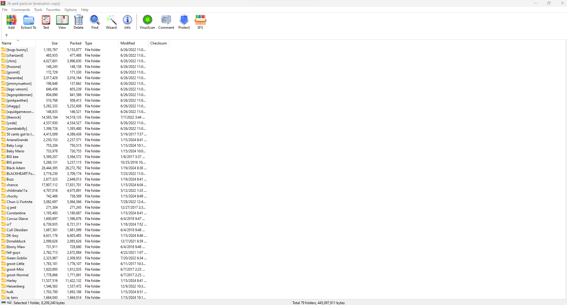Screen dimensions: 567x305
Task: Select the Ebony Maw folder name
Action: (16, 247)
